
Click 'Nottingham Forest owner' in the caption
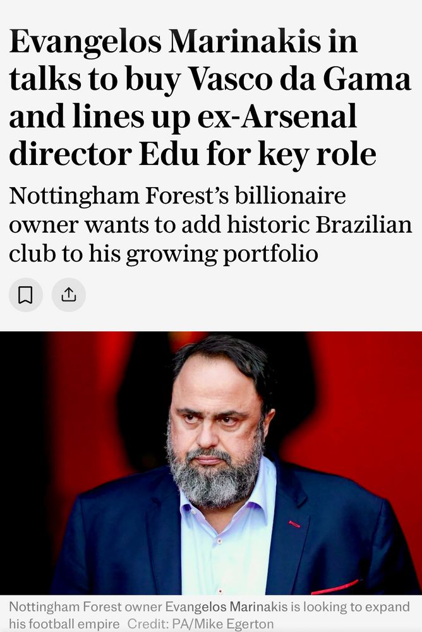pos(85,608)
